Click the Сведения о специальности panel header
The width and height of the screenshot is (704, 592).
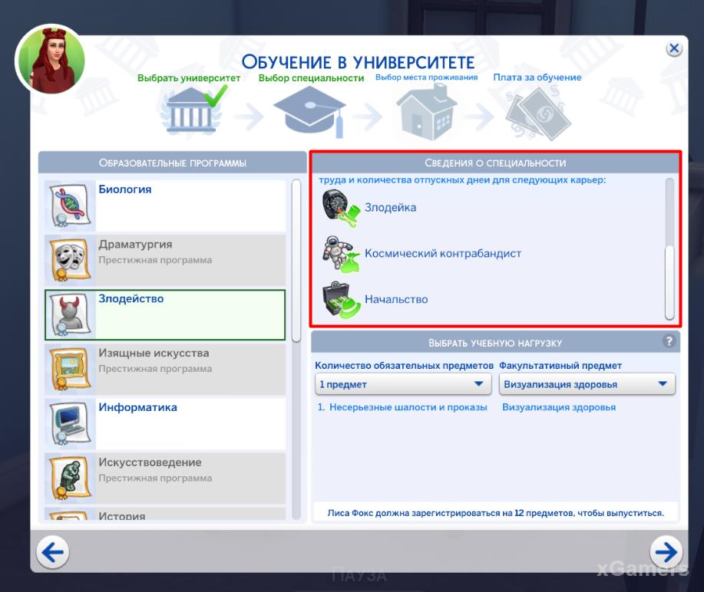(x=495, y=163)
